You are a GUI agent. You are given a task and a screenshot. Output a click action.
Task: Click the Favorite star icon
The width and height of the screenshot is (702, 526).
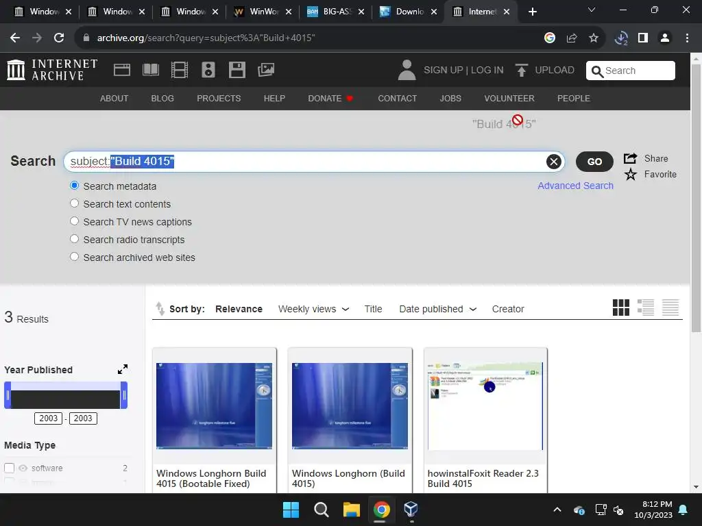[631, 175]
